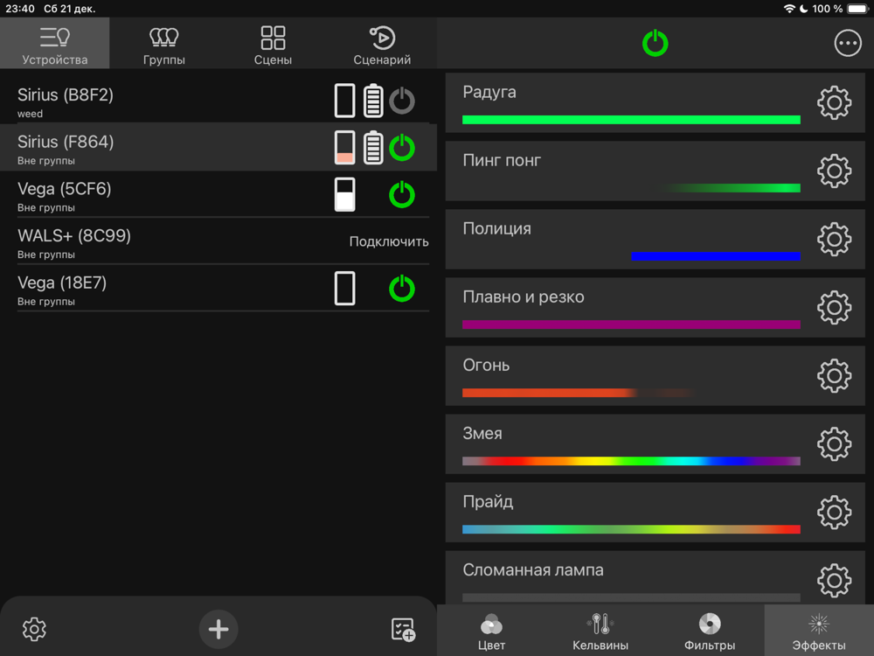Viewport: 874px width, 656px height.
Task: Tap the Vega (18E7) lamp indicator
Action: [x=344, y=289]
